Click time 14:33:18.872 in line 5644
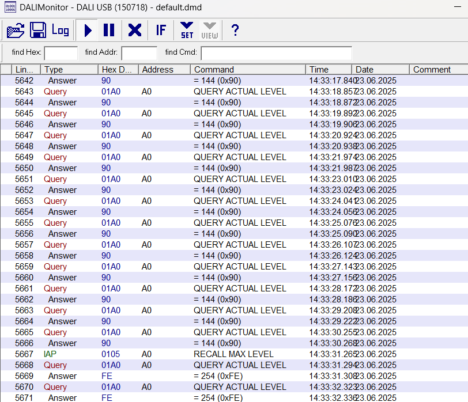 point(333,103)
